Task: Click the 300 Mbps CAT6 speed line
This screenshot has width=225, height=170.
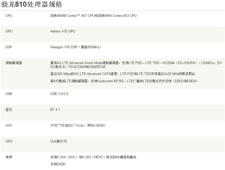Action: pyautogui.click(x=123, y=74)
